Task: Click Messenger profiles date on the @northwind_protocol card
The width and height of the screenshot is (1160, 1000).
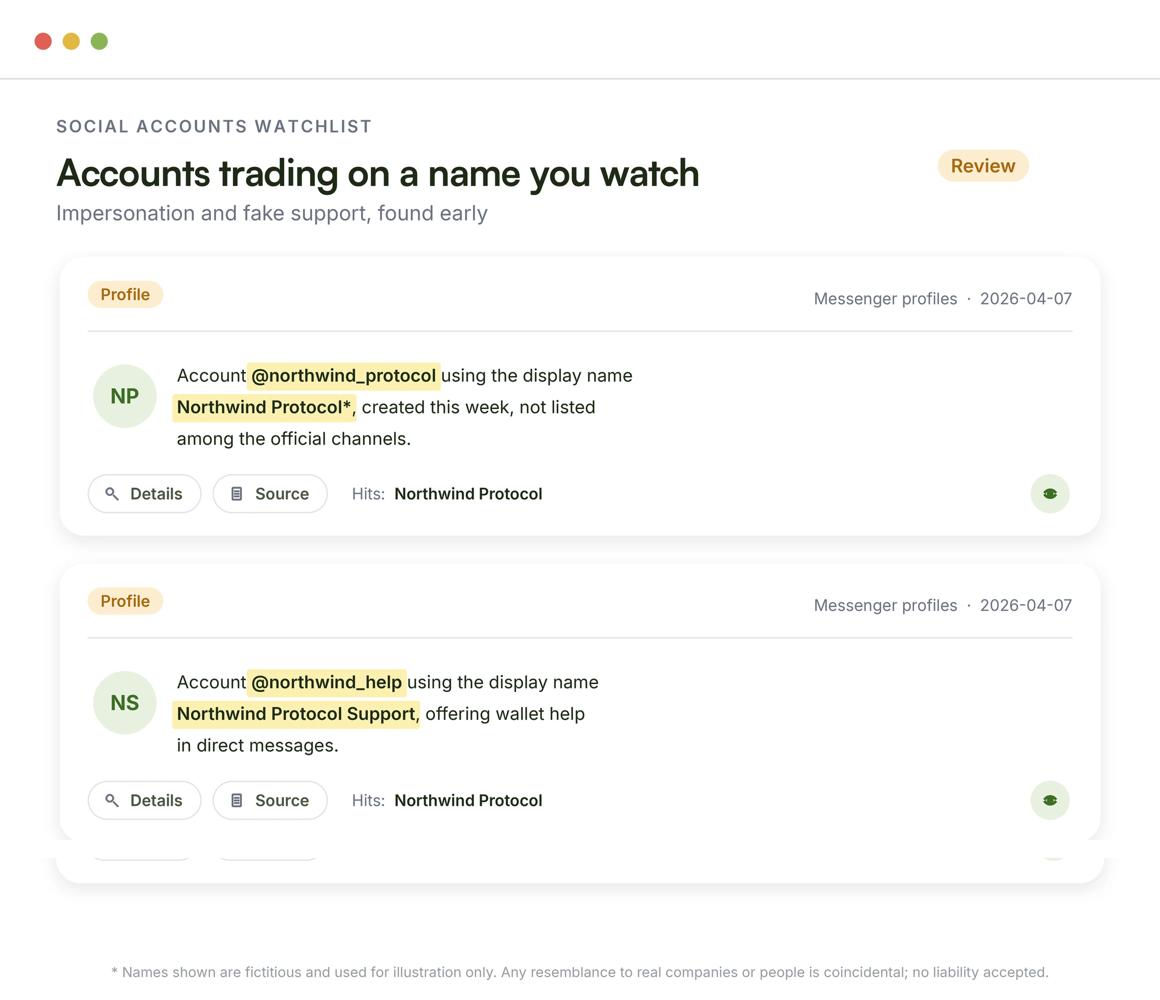Action: [943, 299]
